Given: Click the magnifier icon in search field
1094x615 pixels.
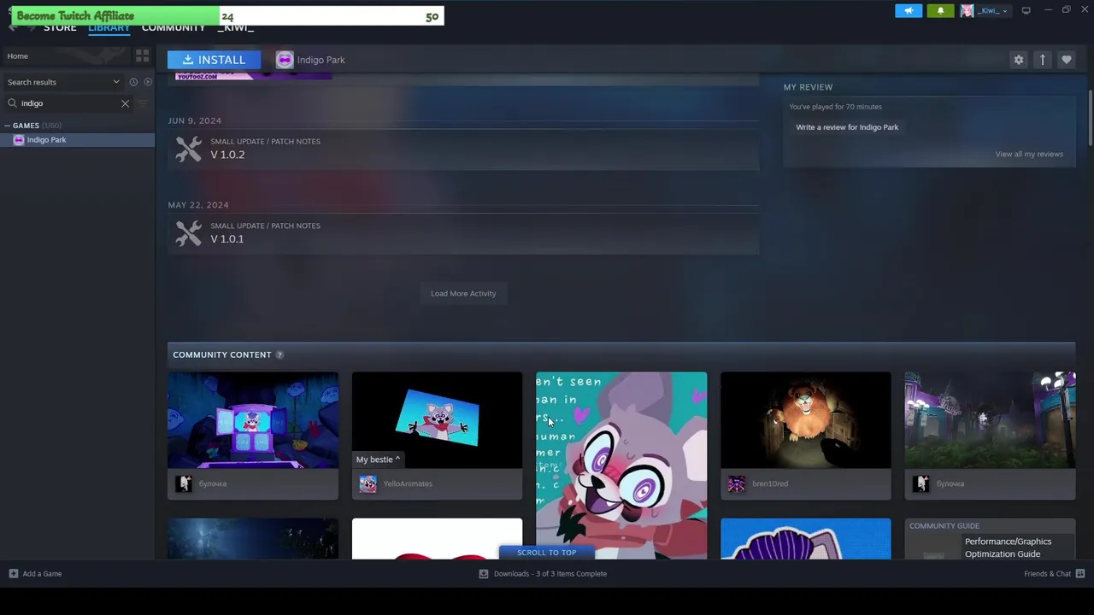Looking at the screenshot, I should [x=12, y=103].
